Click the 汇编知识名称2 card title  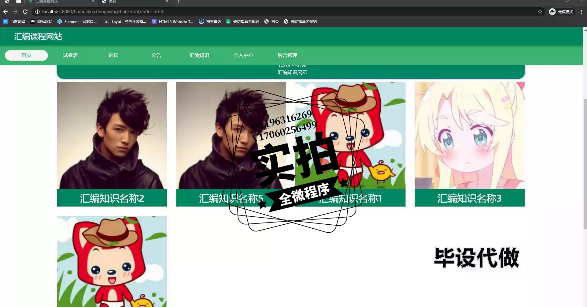(112, 198)
